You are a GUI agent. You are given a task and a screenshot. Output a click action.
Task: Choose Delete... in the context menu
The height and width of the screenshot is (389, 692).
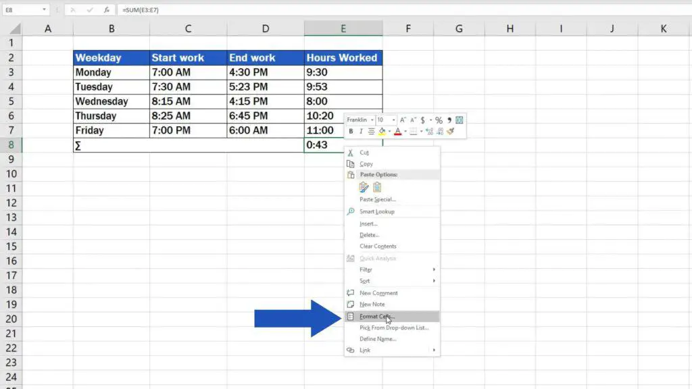(392, 235)
